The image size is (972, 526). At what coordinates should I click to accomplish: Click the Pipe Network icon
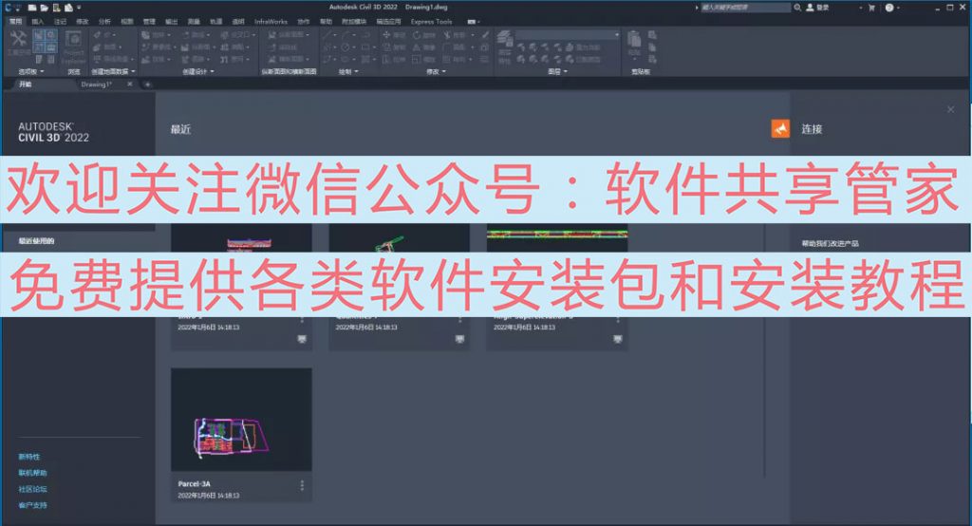pyautogui.click(x=224, y=59)
